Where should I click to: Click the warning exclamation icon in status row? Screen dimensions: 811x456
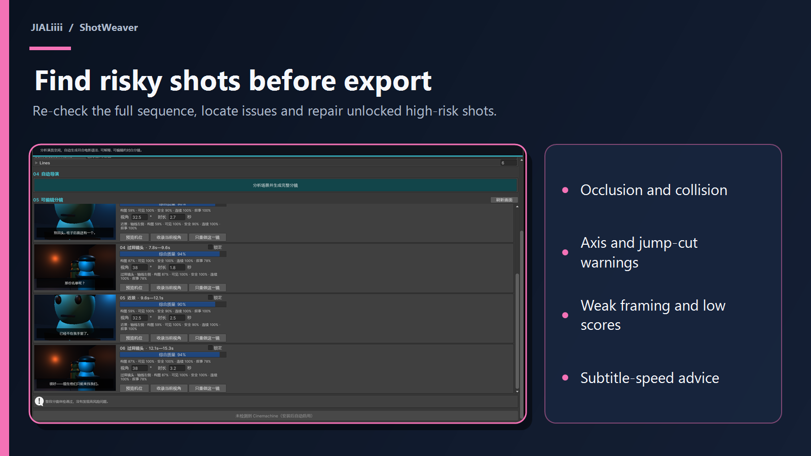coord(39,401)
